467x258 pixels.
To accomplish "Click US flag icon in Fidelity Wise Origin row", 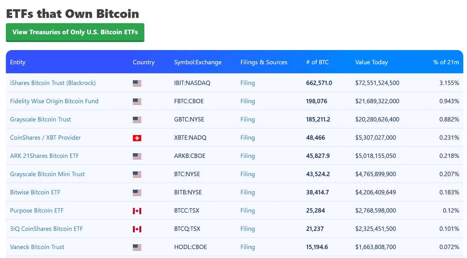I will 137,101.
